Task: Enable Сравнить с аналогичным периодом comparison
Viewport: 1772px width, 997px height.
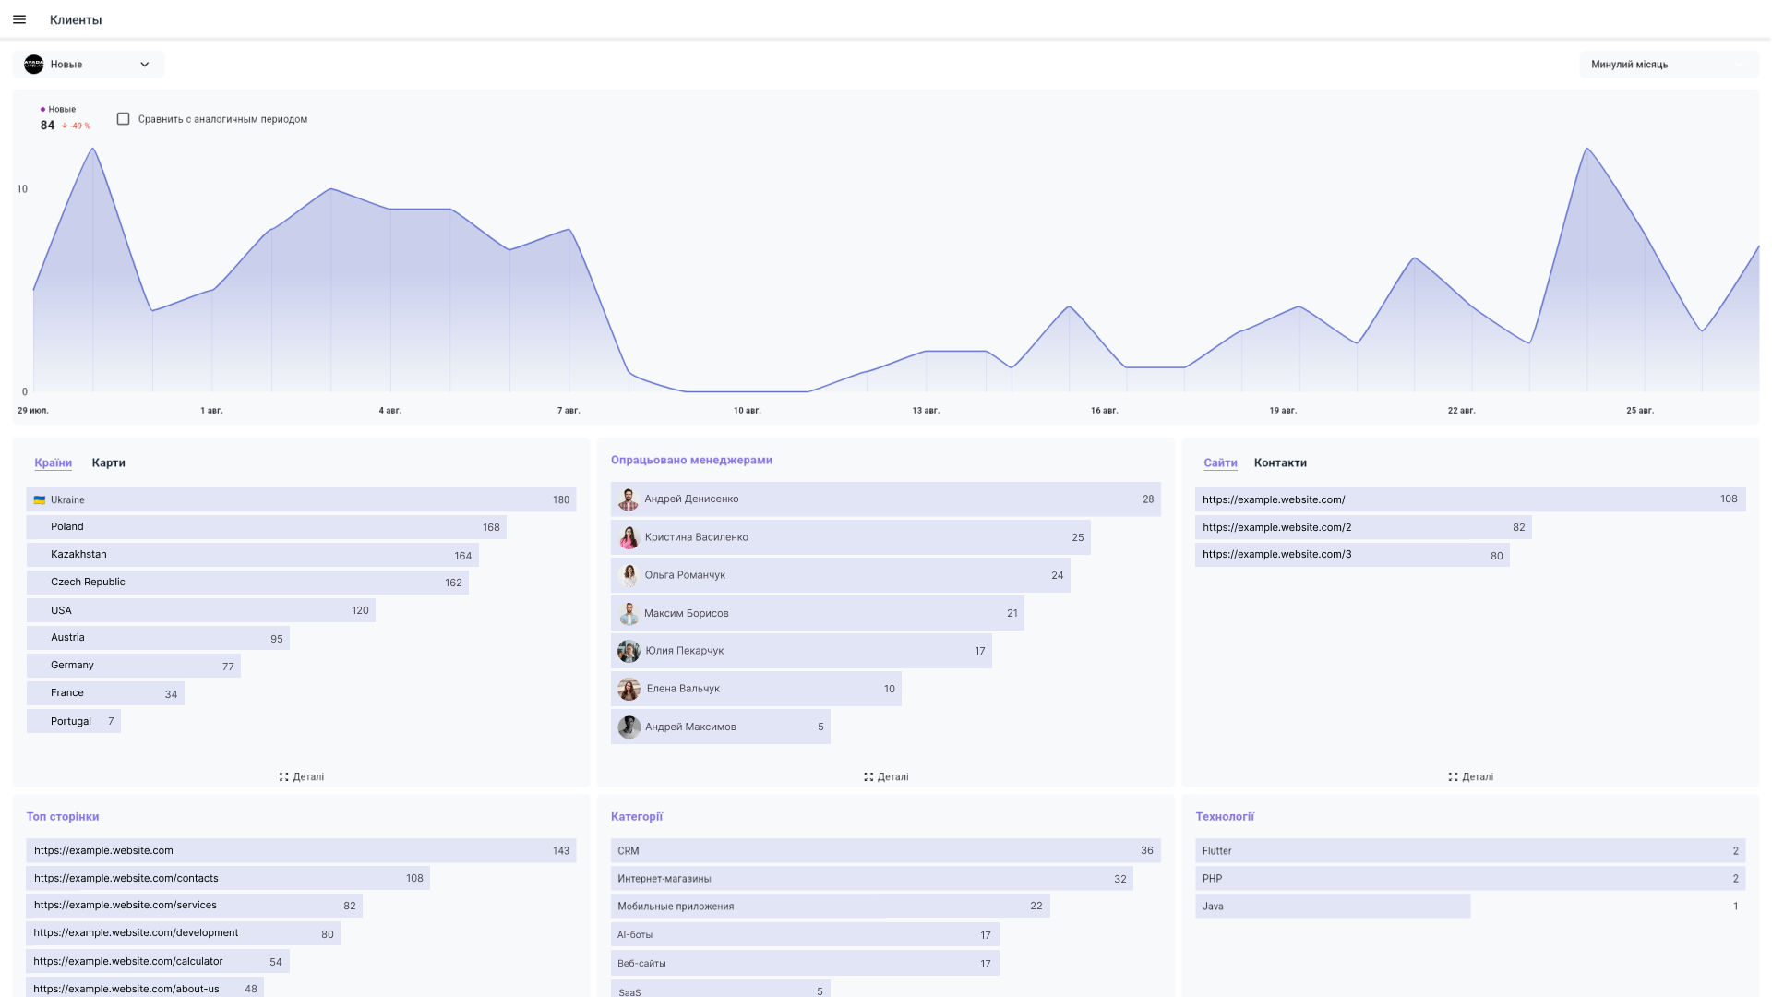Action: pos(123,118)
